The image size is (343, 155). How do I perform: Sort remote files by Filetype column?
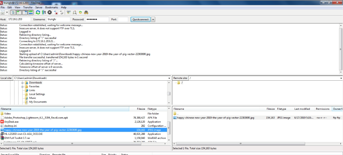tap(285, 109)
